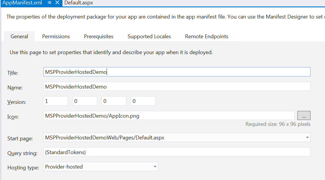Open the General tab
325x180 pixels.
pyautogui.click(x=19, y=36)
